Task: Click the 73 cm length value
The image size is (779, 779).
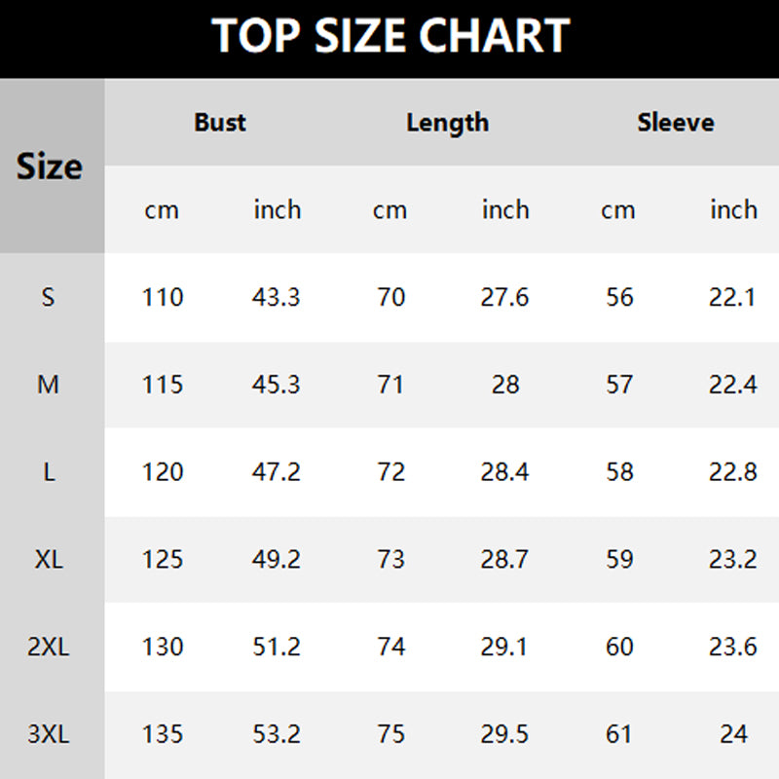Action: click(390, 559)
